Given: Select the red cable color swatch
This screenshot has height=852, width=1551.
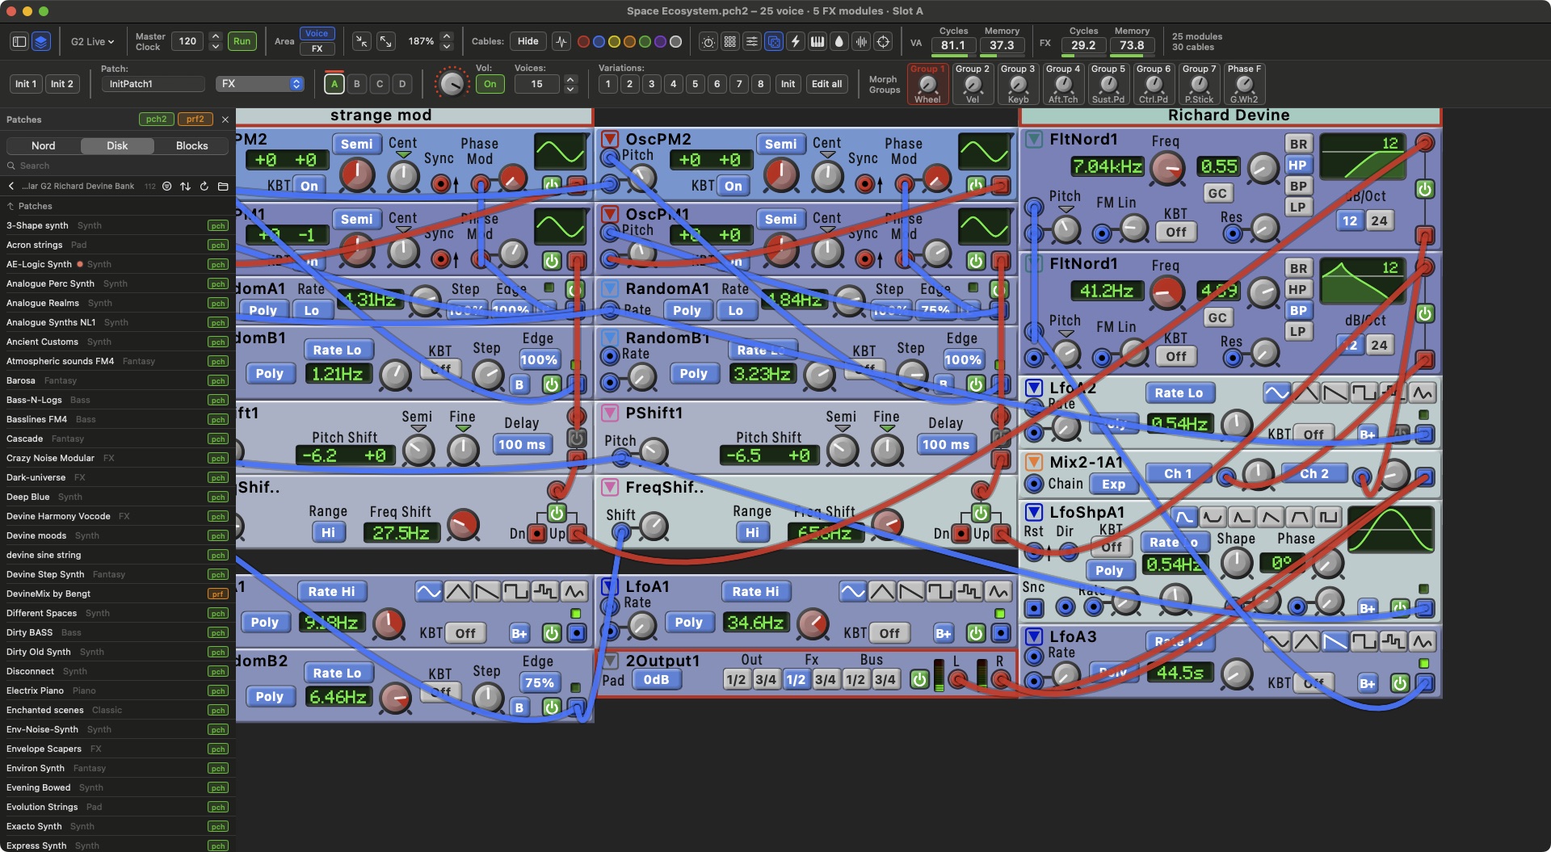Looking at the screenshot, I should coord(583,41).
